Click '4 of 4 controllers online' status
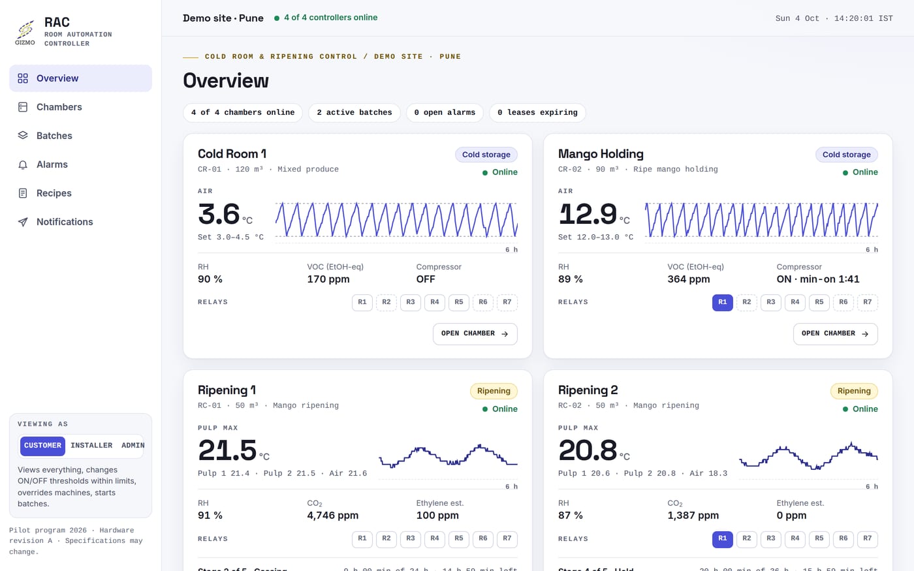Viewport: 914px width, 571px height. tap(326, 18)
